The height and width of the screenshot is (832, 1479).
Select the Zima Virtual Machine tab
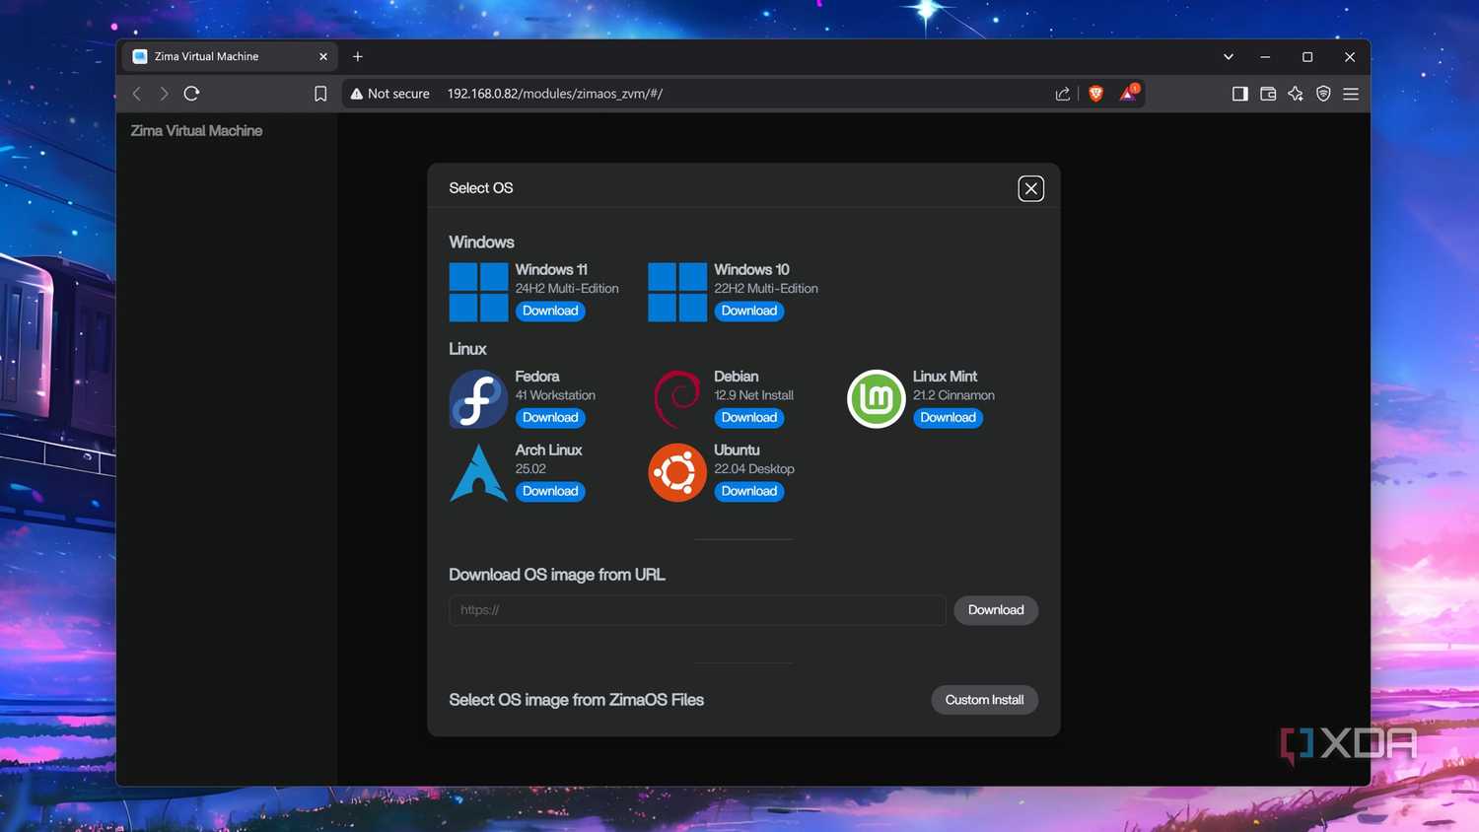pyautogui.click(x=230, y=56)
